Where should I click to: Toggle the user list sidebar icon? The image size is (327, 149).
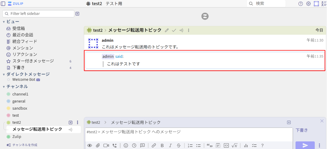[324, 4]
